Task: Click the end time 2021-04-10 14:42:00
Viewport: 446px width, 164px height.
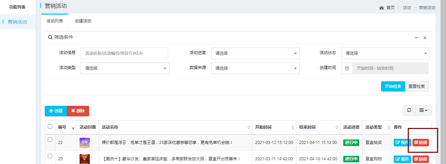Action: (x=318, y=159)
